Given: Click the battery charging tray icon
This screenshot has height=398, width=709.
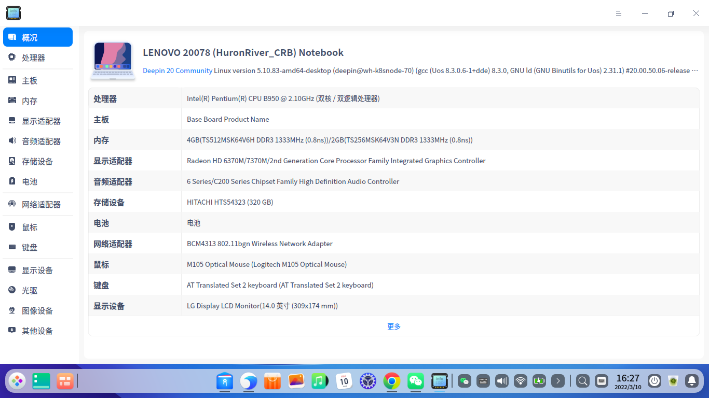Looking at the screenshot, I should (x=539, y=381).
